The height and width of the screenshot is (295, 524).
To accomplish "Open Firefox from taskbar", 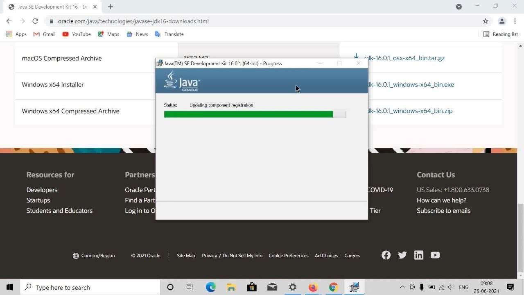I will 313,287.
